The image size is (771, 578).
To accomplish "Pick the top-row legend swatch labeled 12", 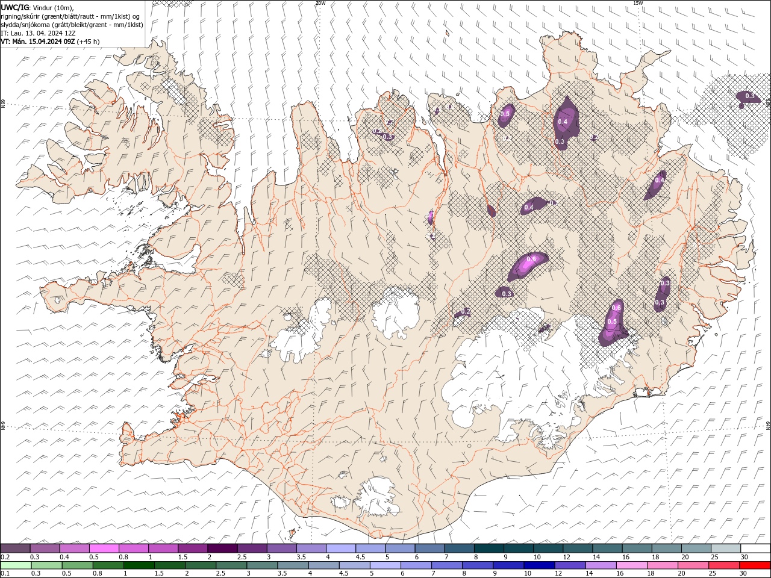I will tap(578, 548).
